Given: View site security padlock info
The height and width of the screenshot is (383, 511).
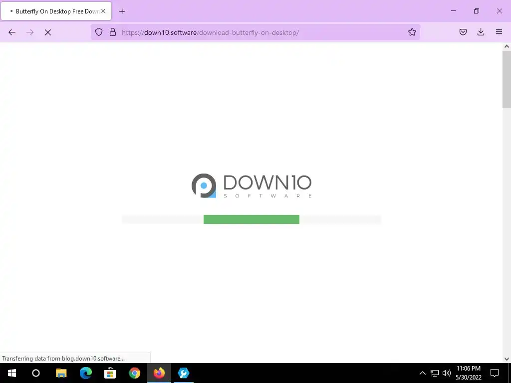Looking at the screenshot, I should click(113, 32).
